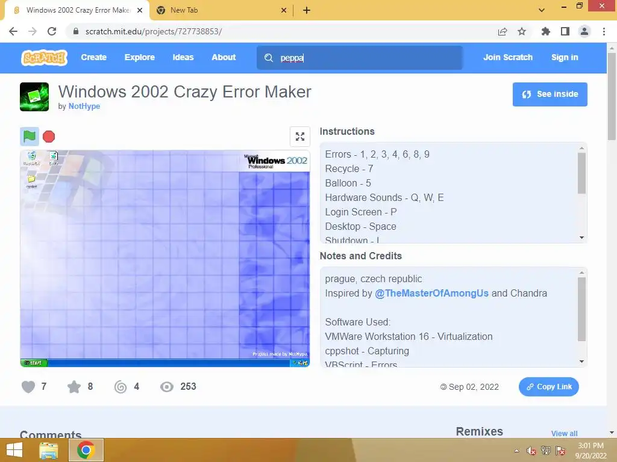Open the tab search chevron
617x462 pixels.
542,10
